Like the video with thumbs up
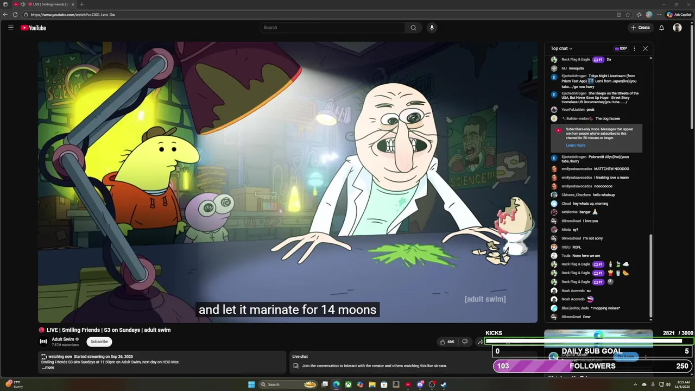Screen dimensions: 695x391 pyautogui.click(x=447, y=342)
